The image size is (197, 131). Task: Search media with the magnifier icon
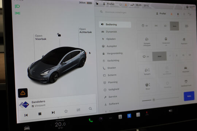[90, 108]
